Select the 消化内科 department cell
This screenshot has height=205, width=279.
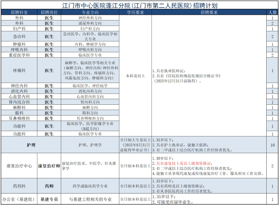pyautogui.click(x=19, y=91)
